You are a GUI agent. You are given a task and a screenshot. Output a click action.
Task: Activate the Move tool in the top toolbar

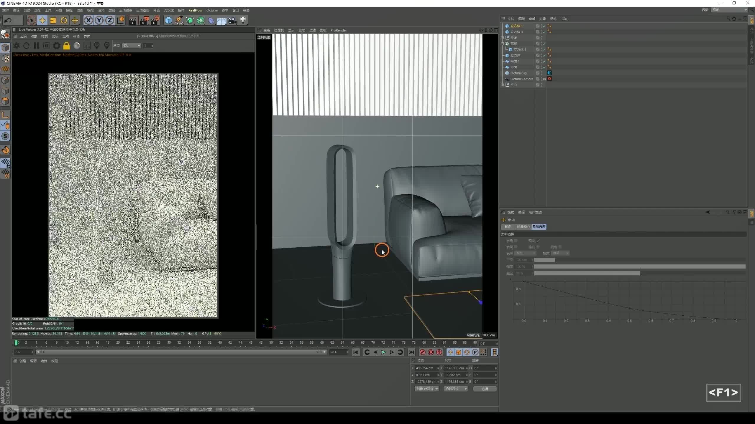(42, 20)
